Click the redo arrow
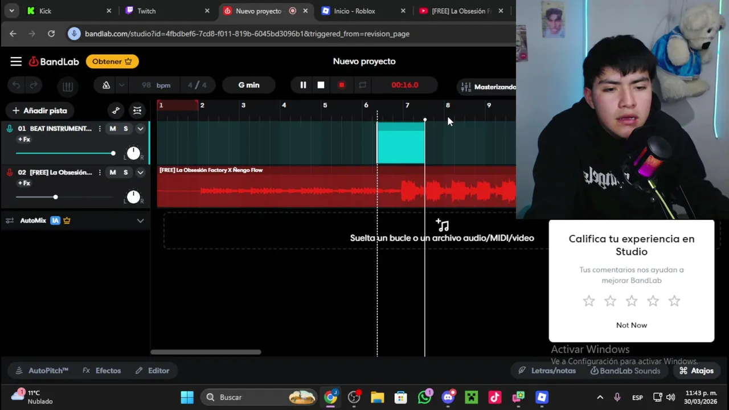 tap(34, 85)
